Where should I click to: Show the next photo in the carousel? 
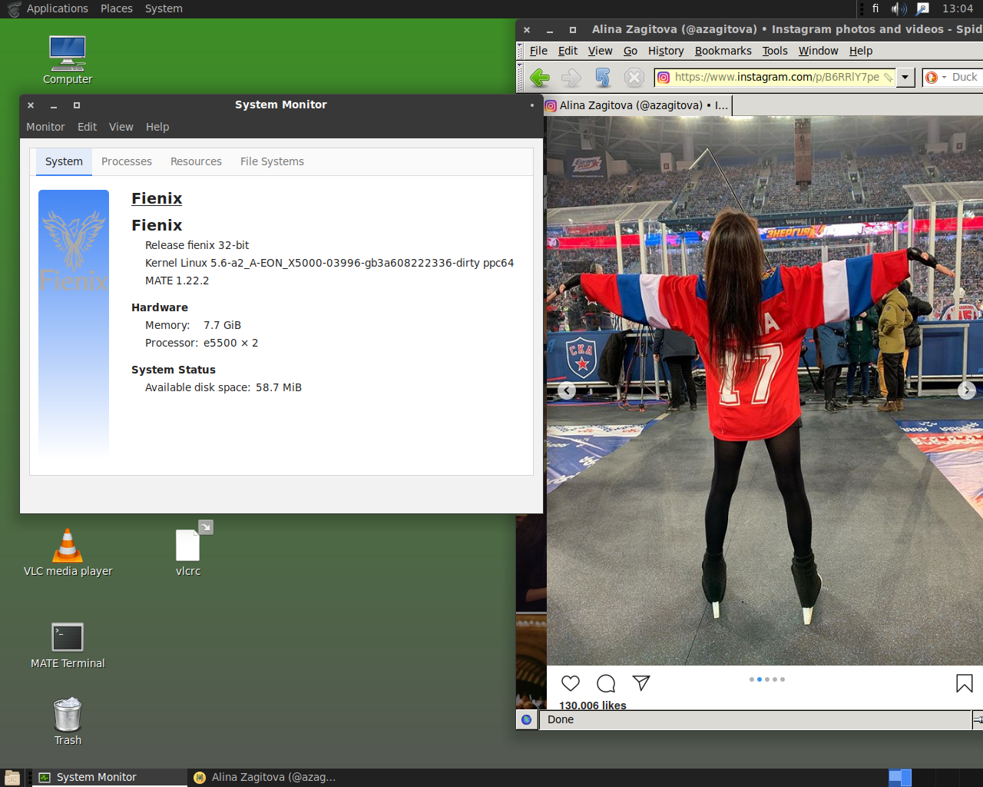(x=966, y=390)
